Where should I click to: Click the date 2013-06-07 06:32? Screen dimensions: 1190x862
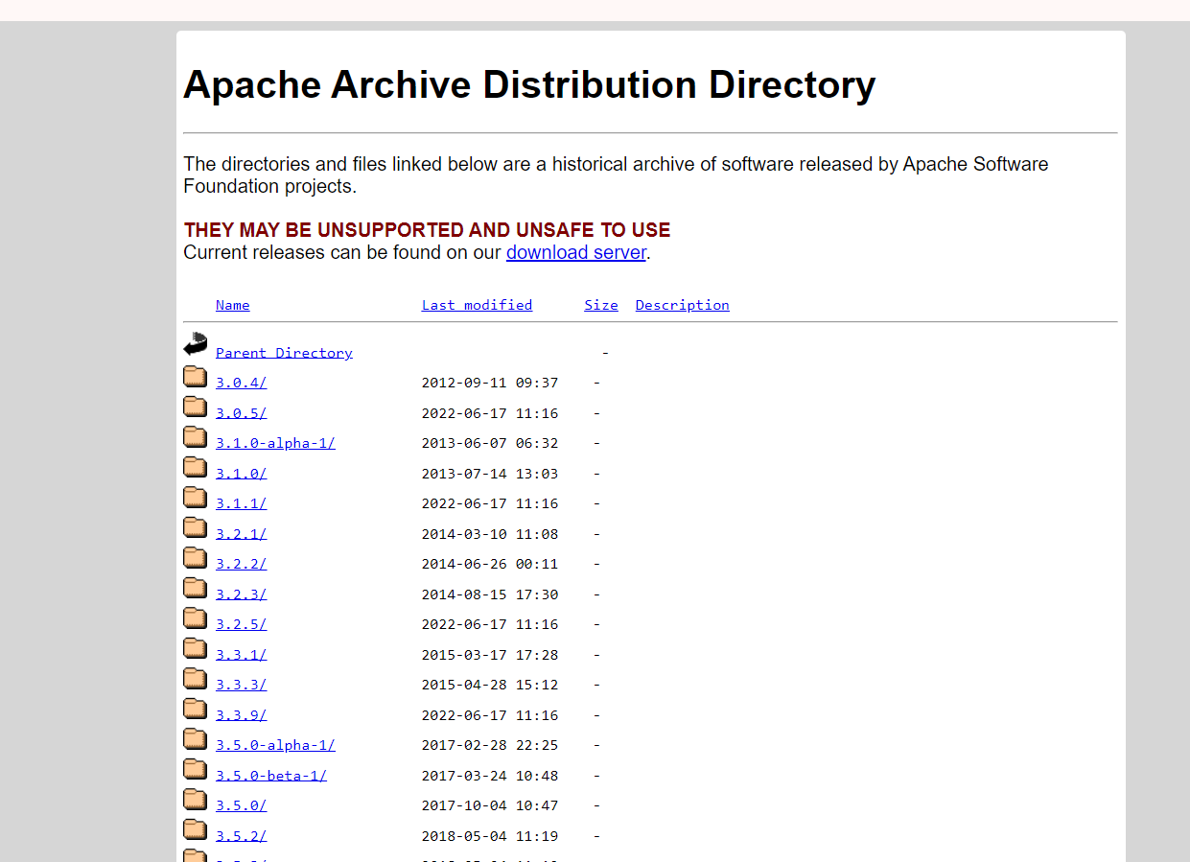pyautogui.click(x=490, y=443)
